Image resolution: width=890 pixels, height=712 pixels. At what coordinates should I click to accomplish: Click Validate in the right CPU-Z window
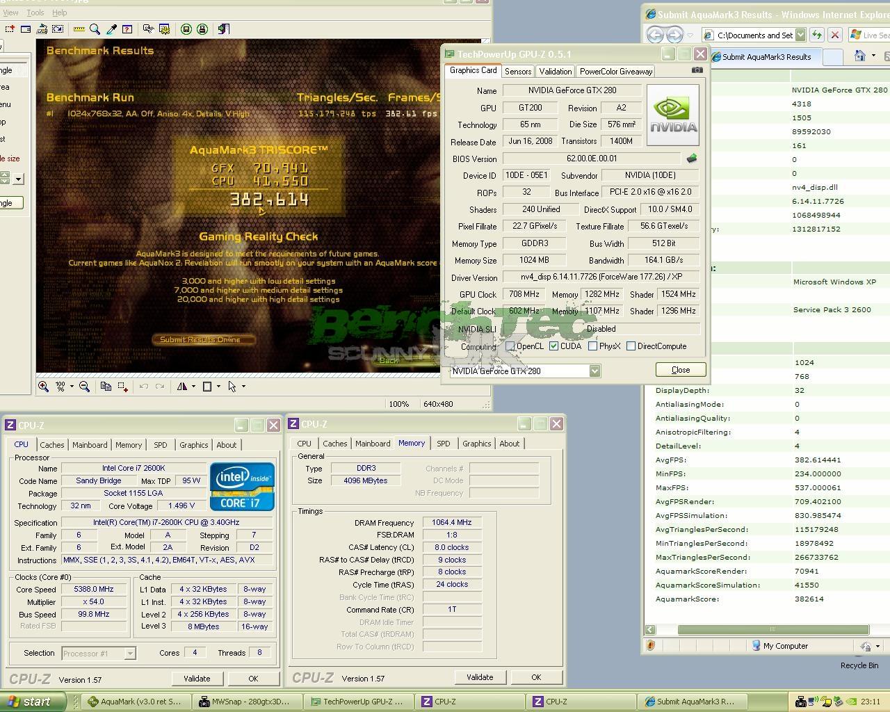(480, 677)
